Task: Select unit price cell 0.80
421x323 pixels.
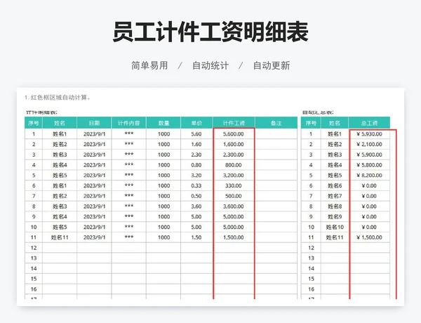Action: tap(196, 165)
